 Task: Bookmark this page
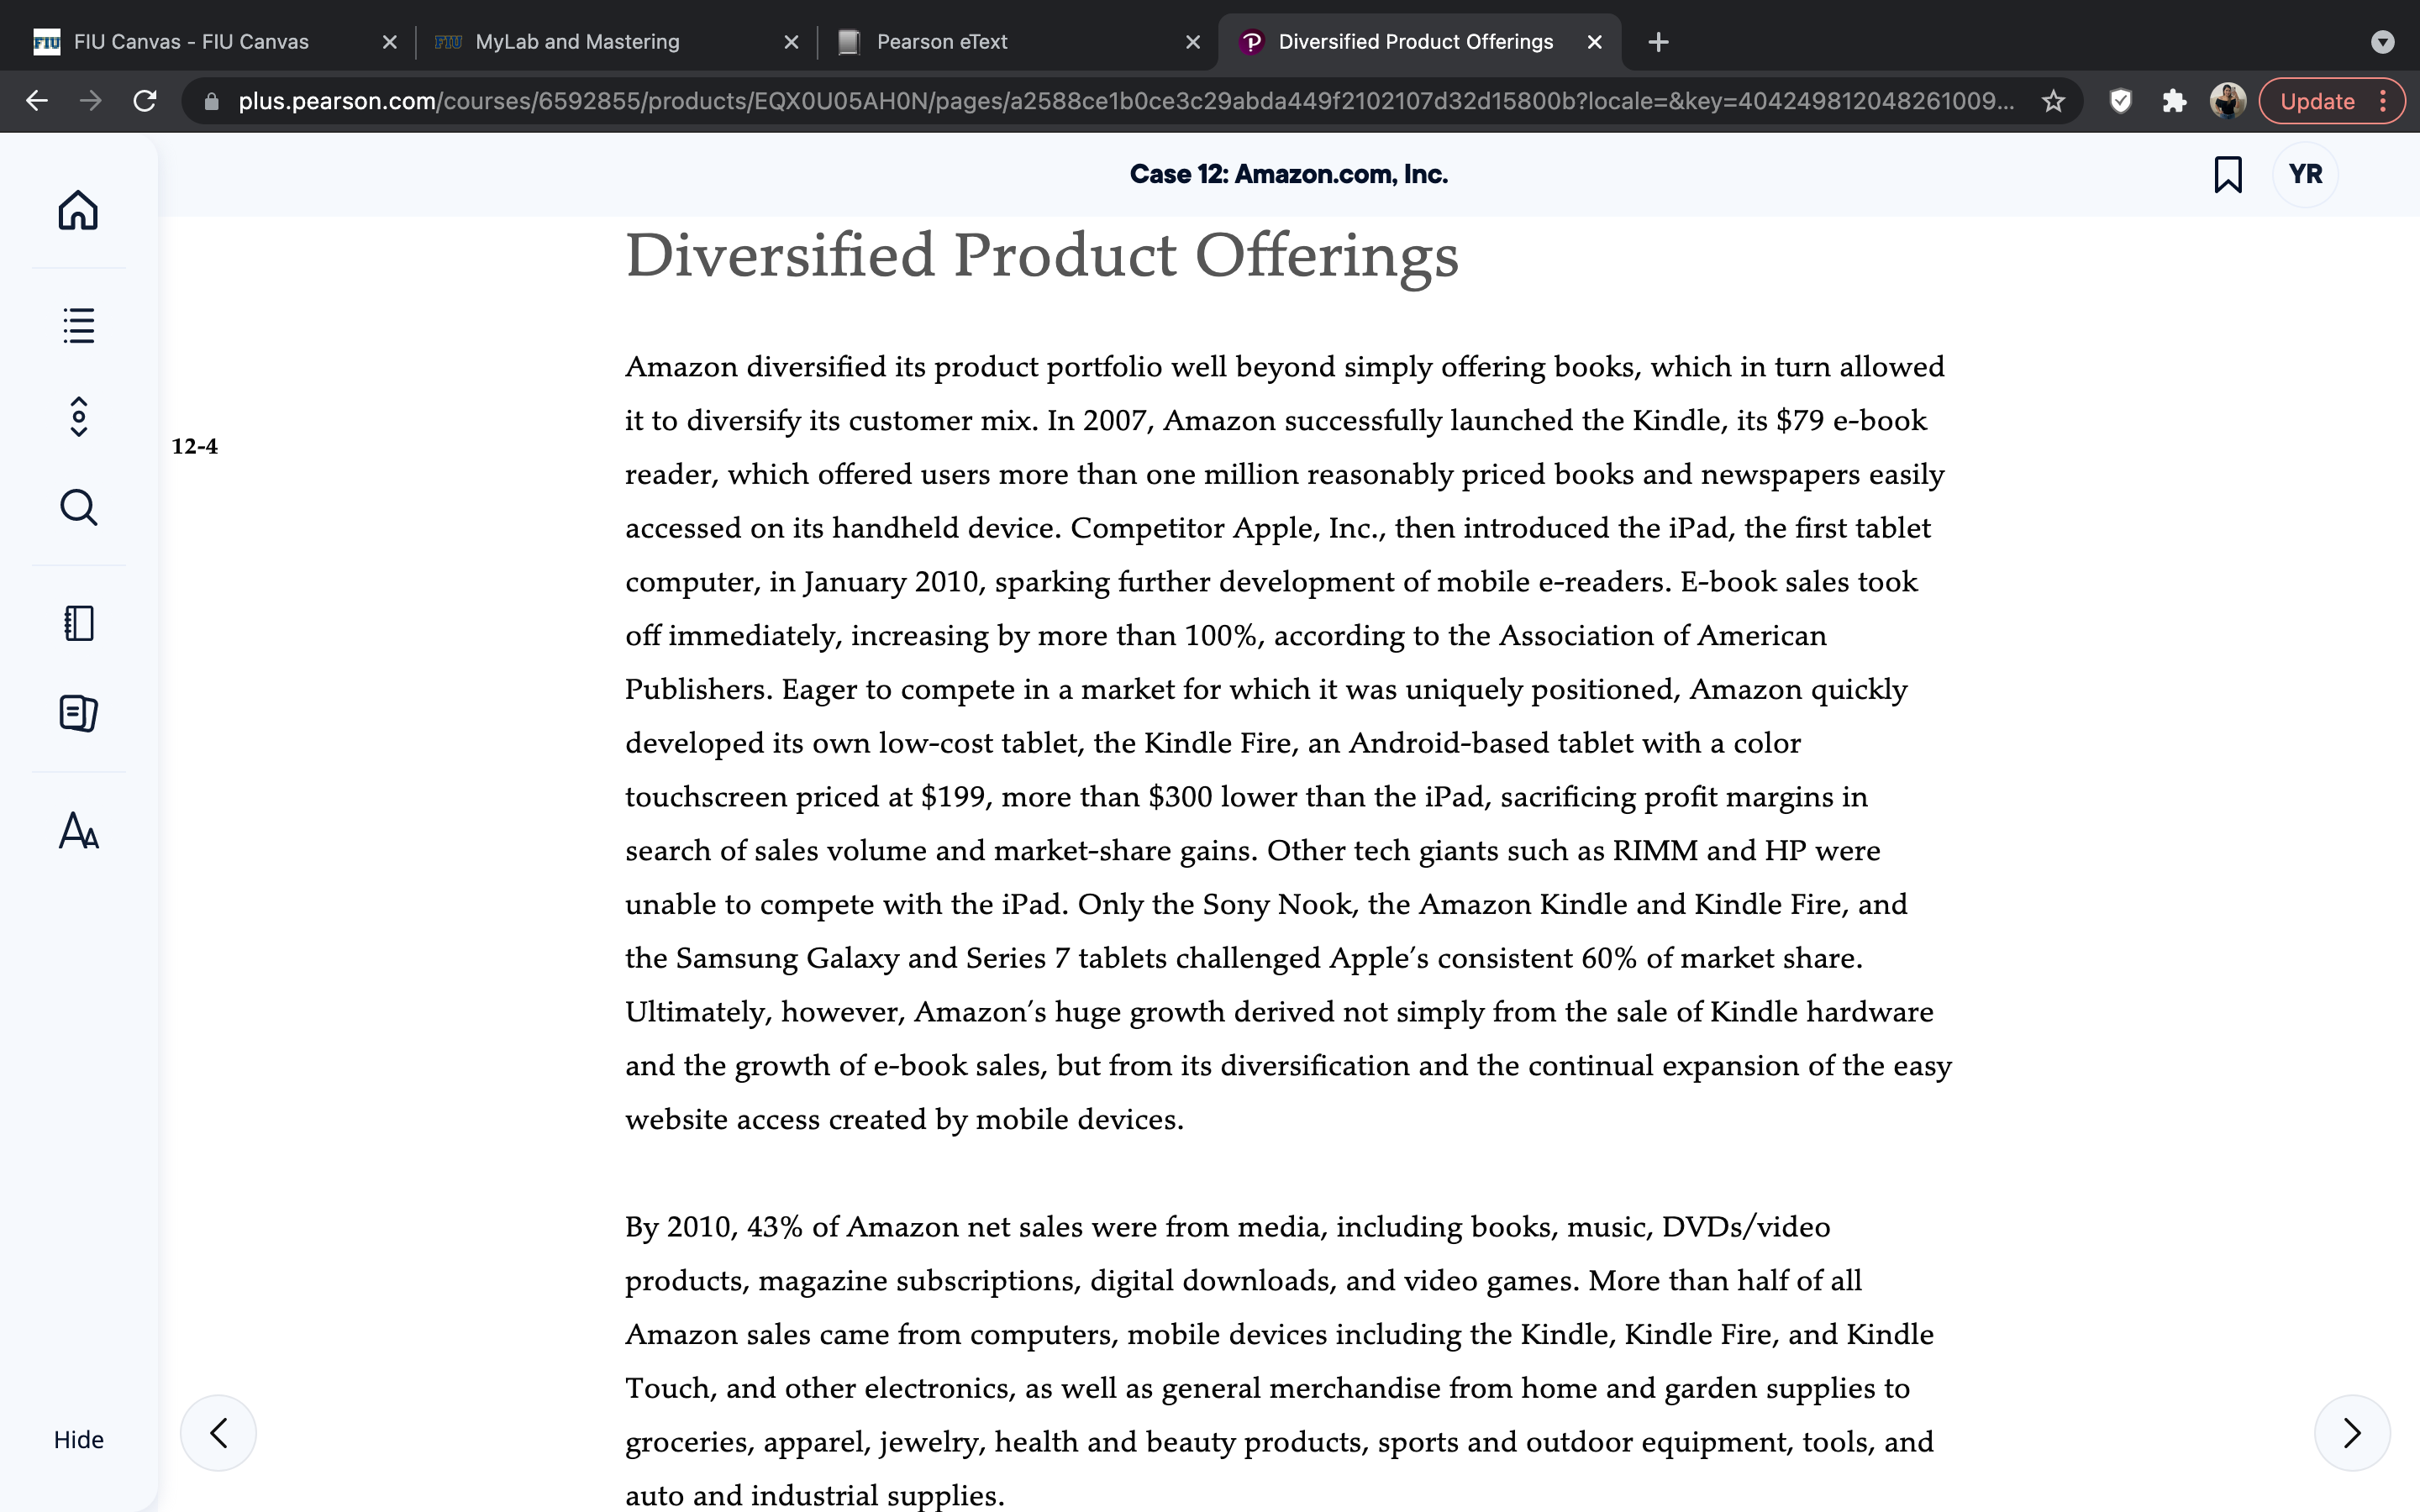click(2227, 174)
